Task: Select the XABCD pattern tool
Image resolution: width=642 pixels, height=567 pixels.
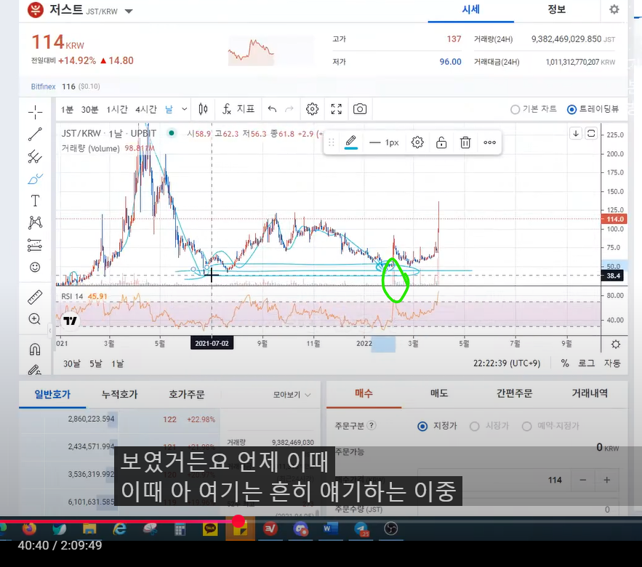Action: click(35, 222)
